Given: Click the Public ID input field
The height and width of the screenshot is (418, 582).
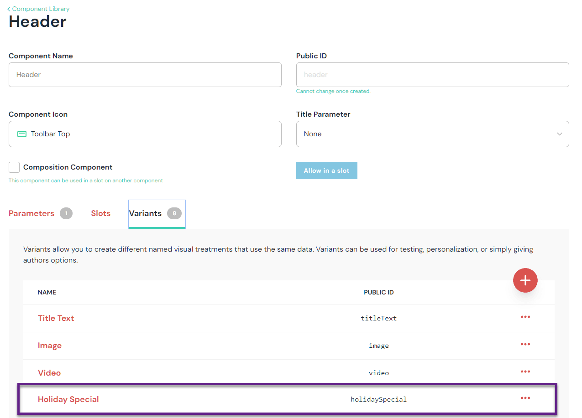Looking at the screenshot, I should tap(432, 75).
